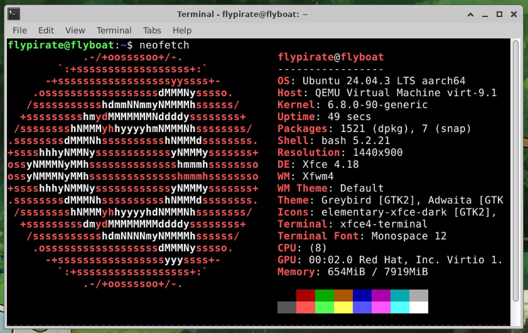Image resolution: width=528 pixels, height=333 pixels.
Task: Click memory value '654MiB / 7919MiB'
Action: pos(378,272)
